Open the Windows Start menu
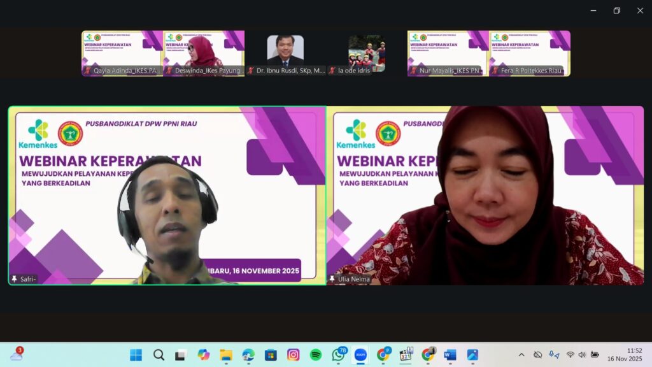The image size is (652, 367). click(136, 355)
